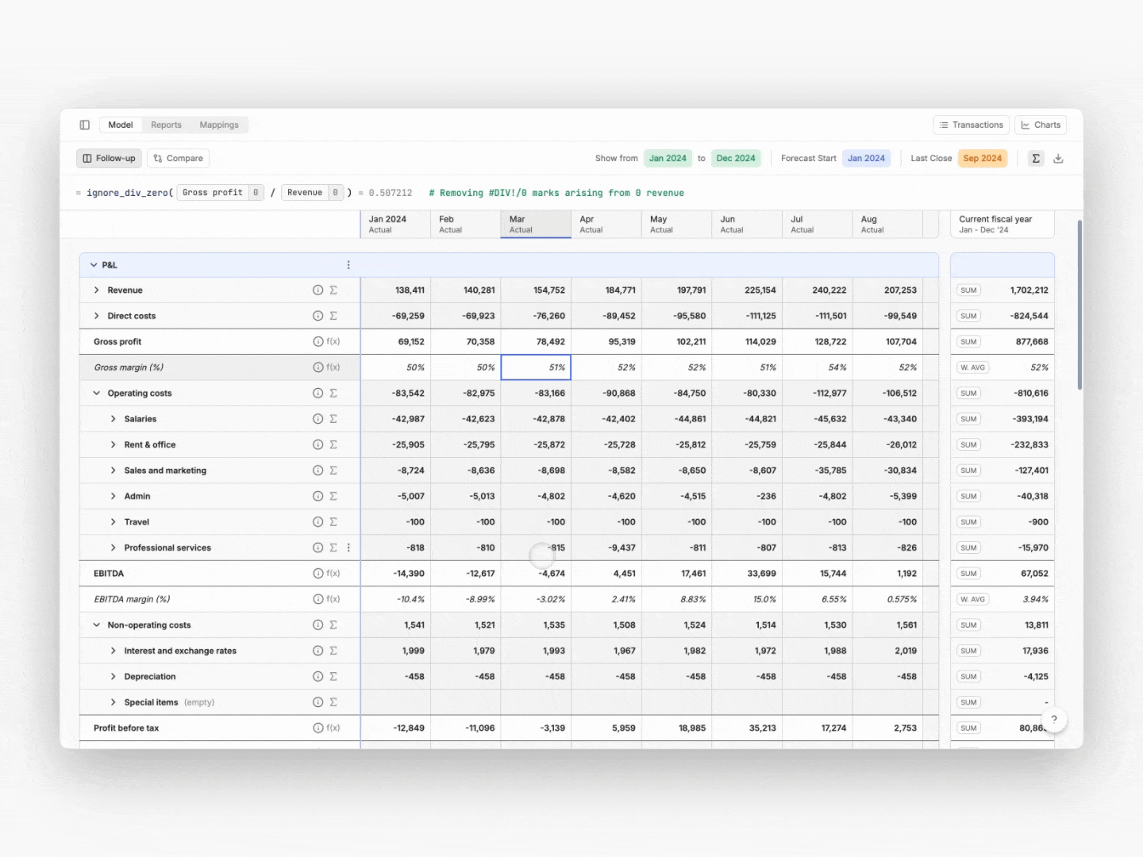Expand the Direct costs row

click(97, 316)
